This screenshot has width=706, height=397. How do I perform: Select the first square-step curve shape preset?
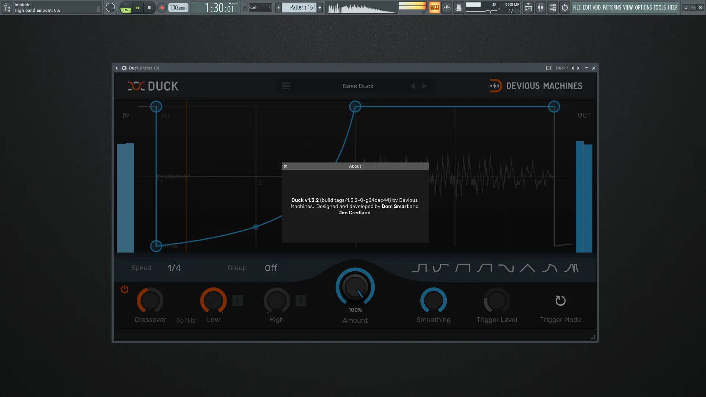419,268
